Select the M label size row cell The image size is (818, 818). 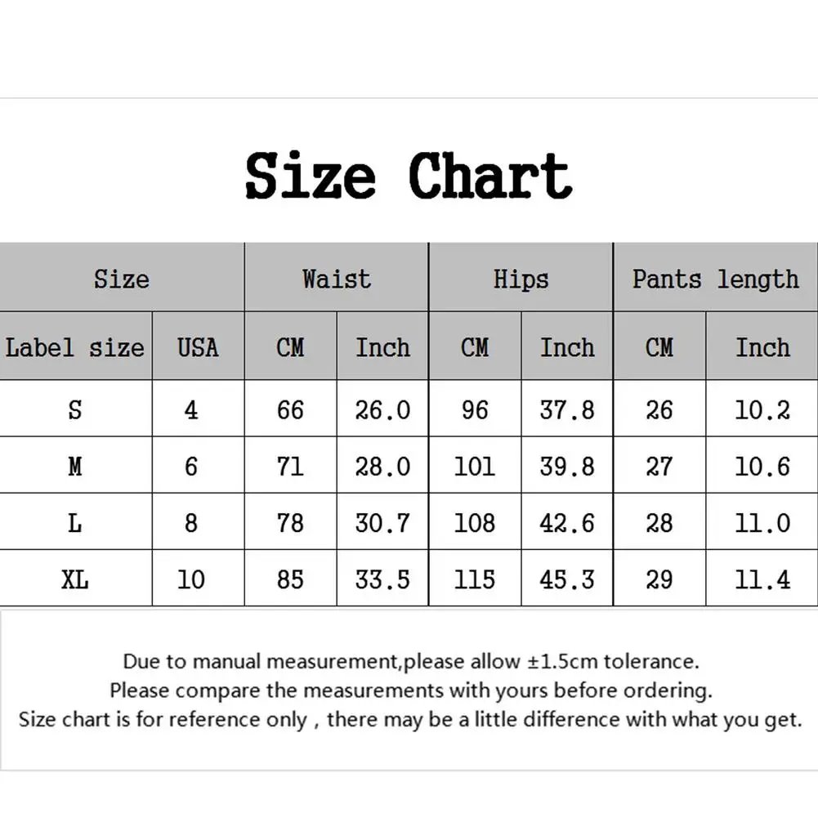click(75, 466)
